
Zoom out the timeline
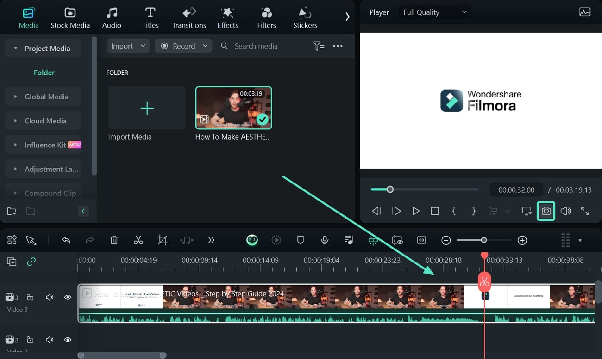click(x=446, y=240)
